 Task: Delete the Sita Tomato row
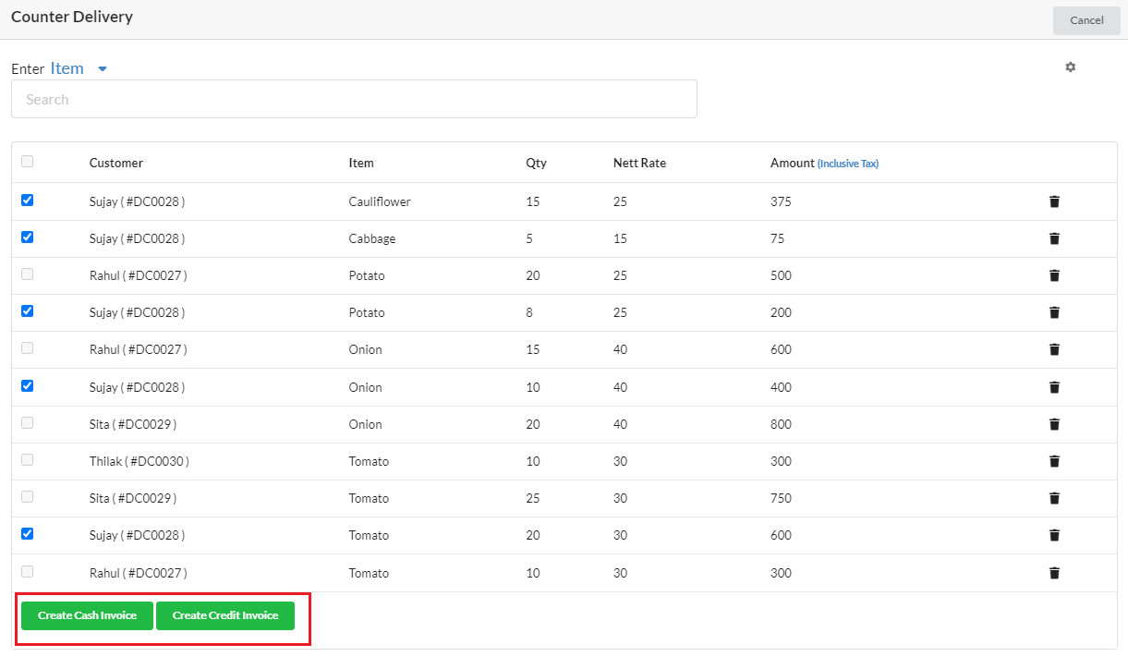pyautogui.click(x=1054, y=498)
